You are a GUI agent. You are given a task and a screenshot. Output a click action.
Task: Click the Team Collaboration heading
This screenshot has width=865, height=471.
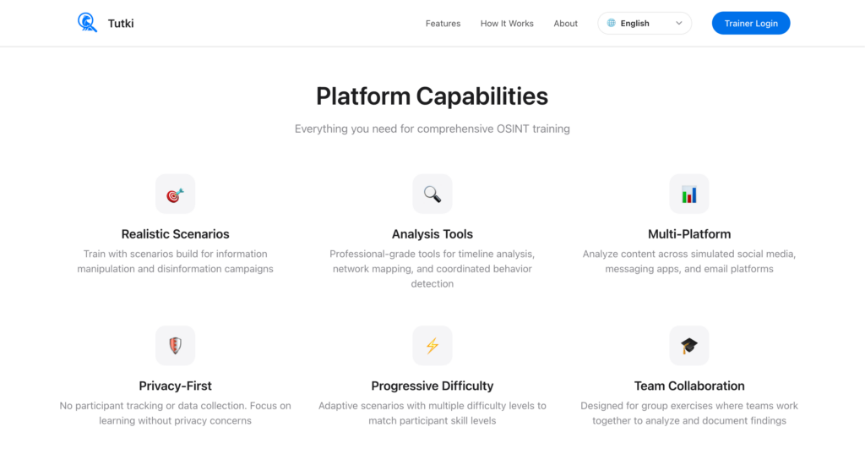(x=688, y=386)
